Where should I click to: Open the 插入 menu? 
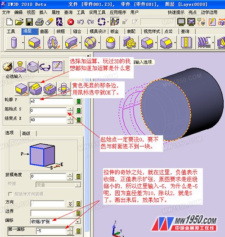tap(43, 12)
